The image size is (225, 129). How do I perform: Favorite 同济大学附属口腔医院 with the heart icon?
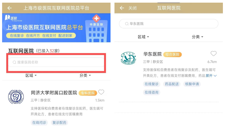click(x=101, y=92)
